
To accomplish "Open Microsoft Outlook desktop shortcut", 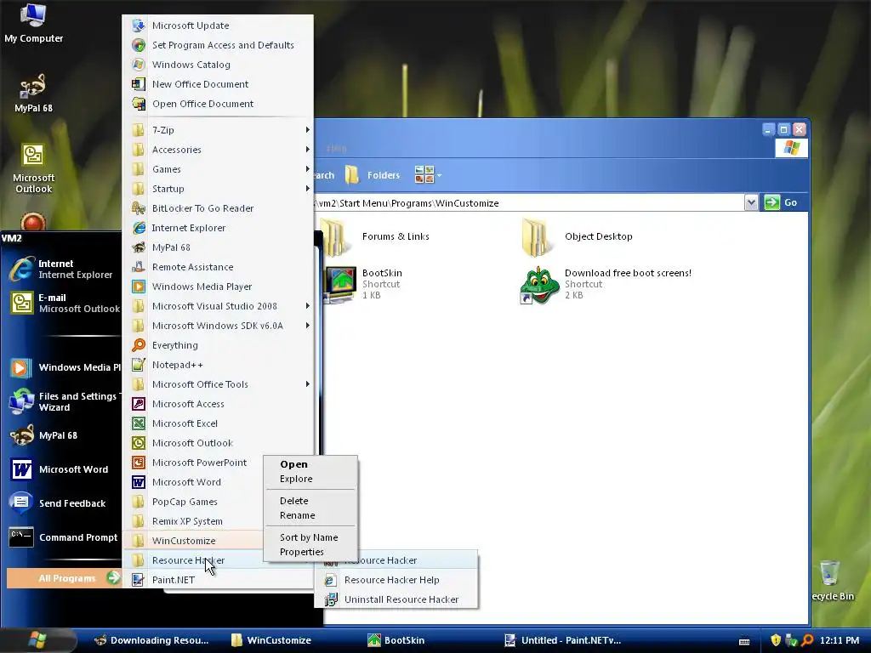I will [33, 169].
